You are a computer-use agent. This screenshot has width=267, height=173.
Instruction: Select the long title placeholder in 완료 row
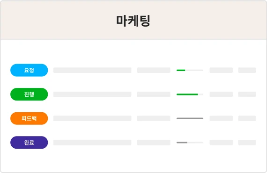(x=92, y=143)
